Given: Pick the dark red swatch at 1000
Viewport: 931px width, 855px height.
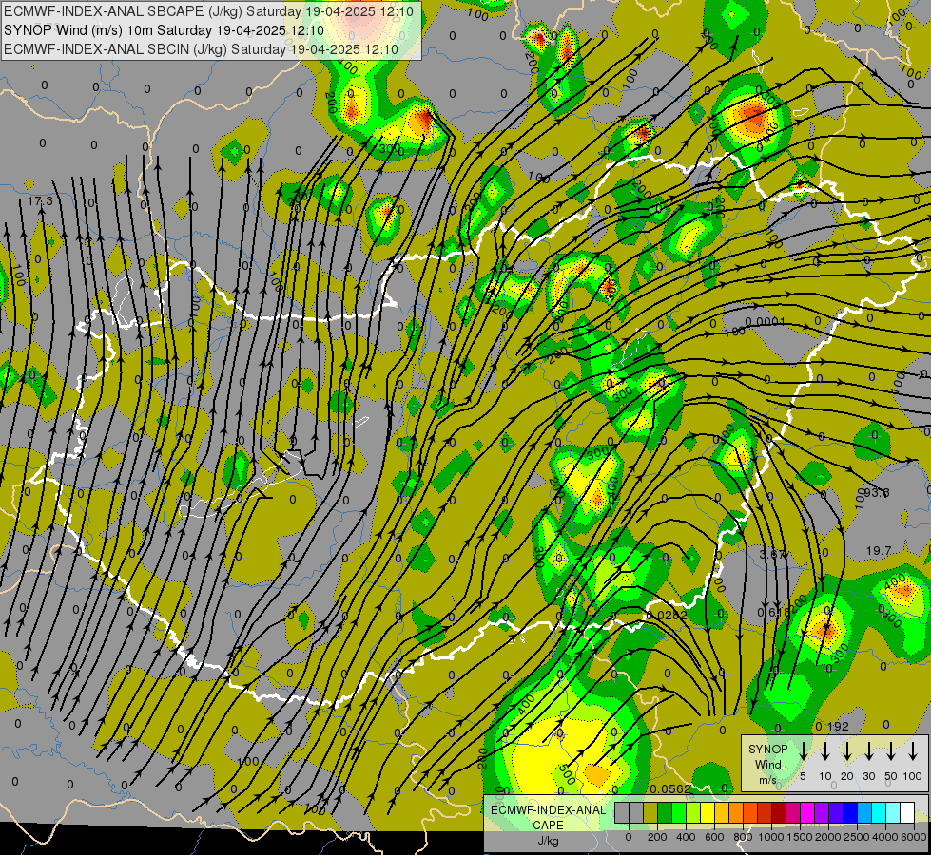Looking at the screenshot, I should (779, 812).
